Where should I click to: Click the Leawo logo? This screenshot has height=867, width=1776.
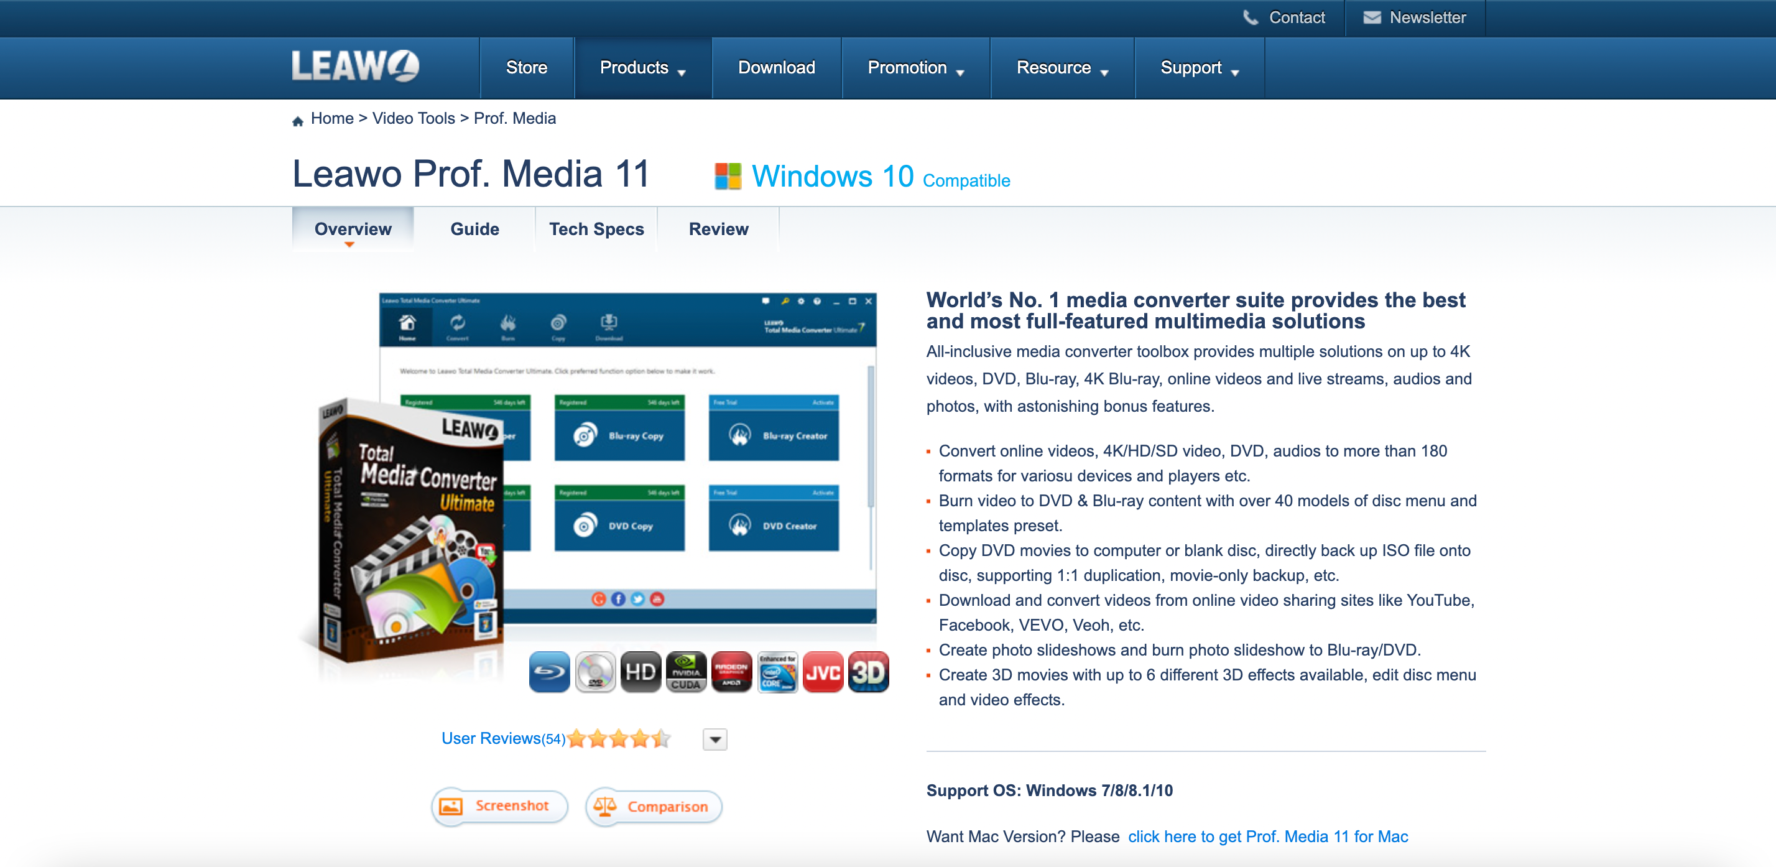pyautogui.click(x=355, y=66)
